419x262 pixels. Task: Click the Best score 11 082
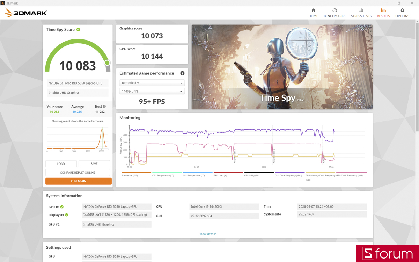pos(100,112)
